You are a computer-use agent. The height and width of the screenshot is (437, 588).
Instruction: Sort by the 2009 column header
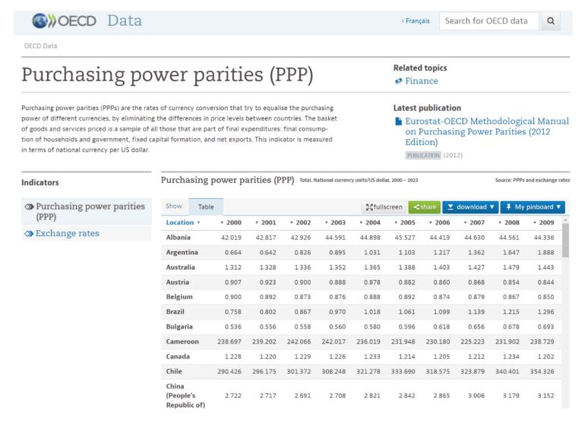543,222
